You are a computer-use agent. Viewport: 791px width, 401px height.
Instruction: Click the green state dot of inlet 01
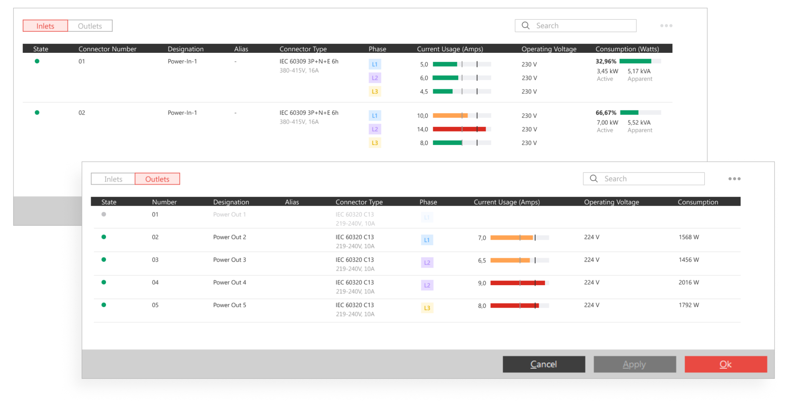click(x=37, y=61)
